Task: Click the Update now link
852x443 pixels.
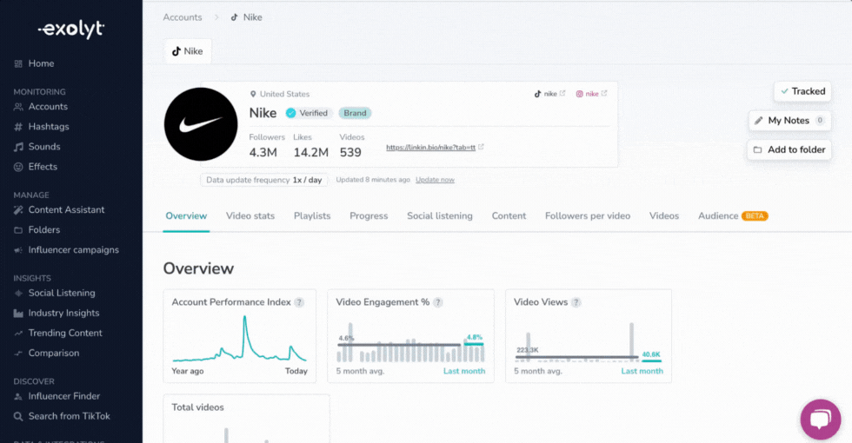Action: click(436, 180)
